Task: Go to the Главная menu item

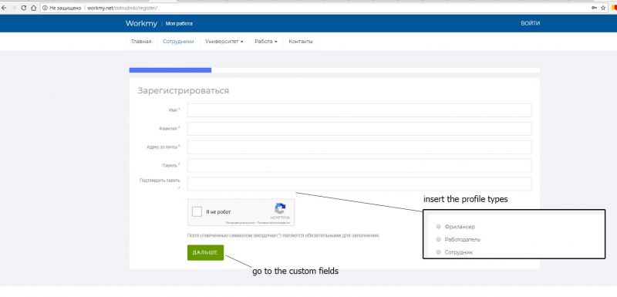Action: [x=141, y=42]
